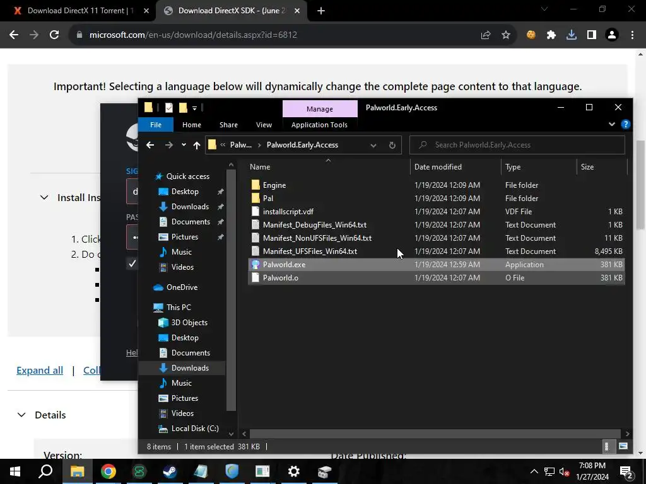Click the muted volume tray icon
646x484 pixels.
[x=563, y=472]
